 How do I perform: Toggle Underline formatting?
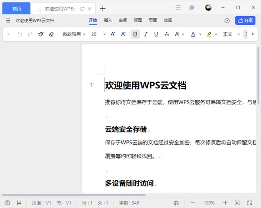point(156,34)
